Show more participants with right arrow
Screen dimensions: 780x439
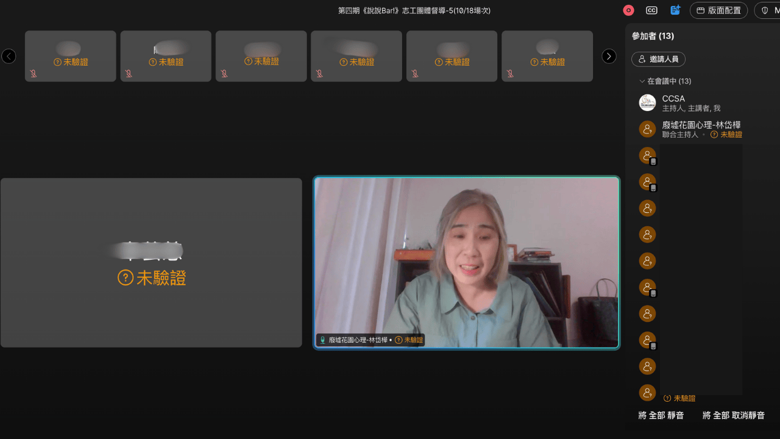coord(609,56)
